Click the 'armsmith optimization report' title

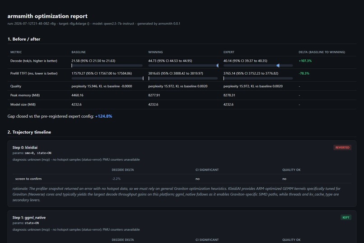[47, 16]
